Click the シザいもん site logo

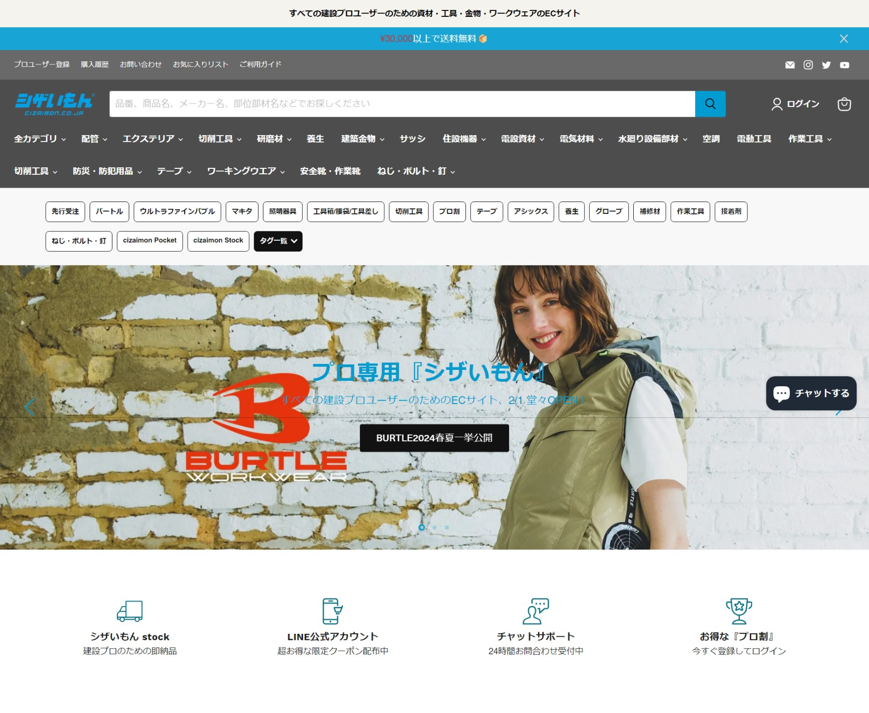tap(54, 104)
